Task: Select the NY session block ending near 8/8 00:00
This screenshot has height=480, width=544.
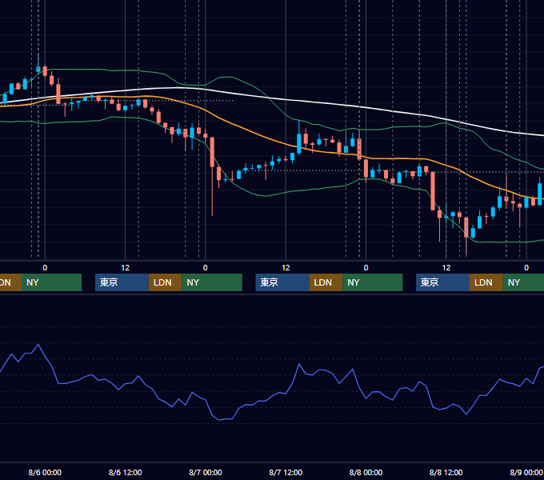Action: 373,282
